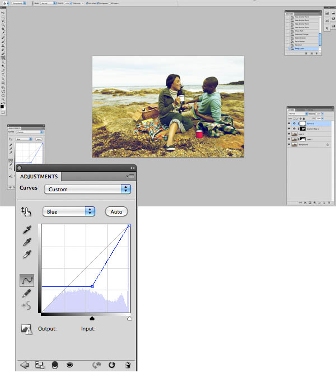Open the Curves preset dropdown showing Custom
This screenshot has width=336, height=387.
tap(87, 189)
